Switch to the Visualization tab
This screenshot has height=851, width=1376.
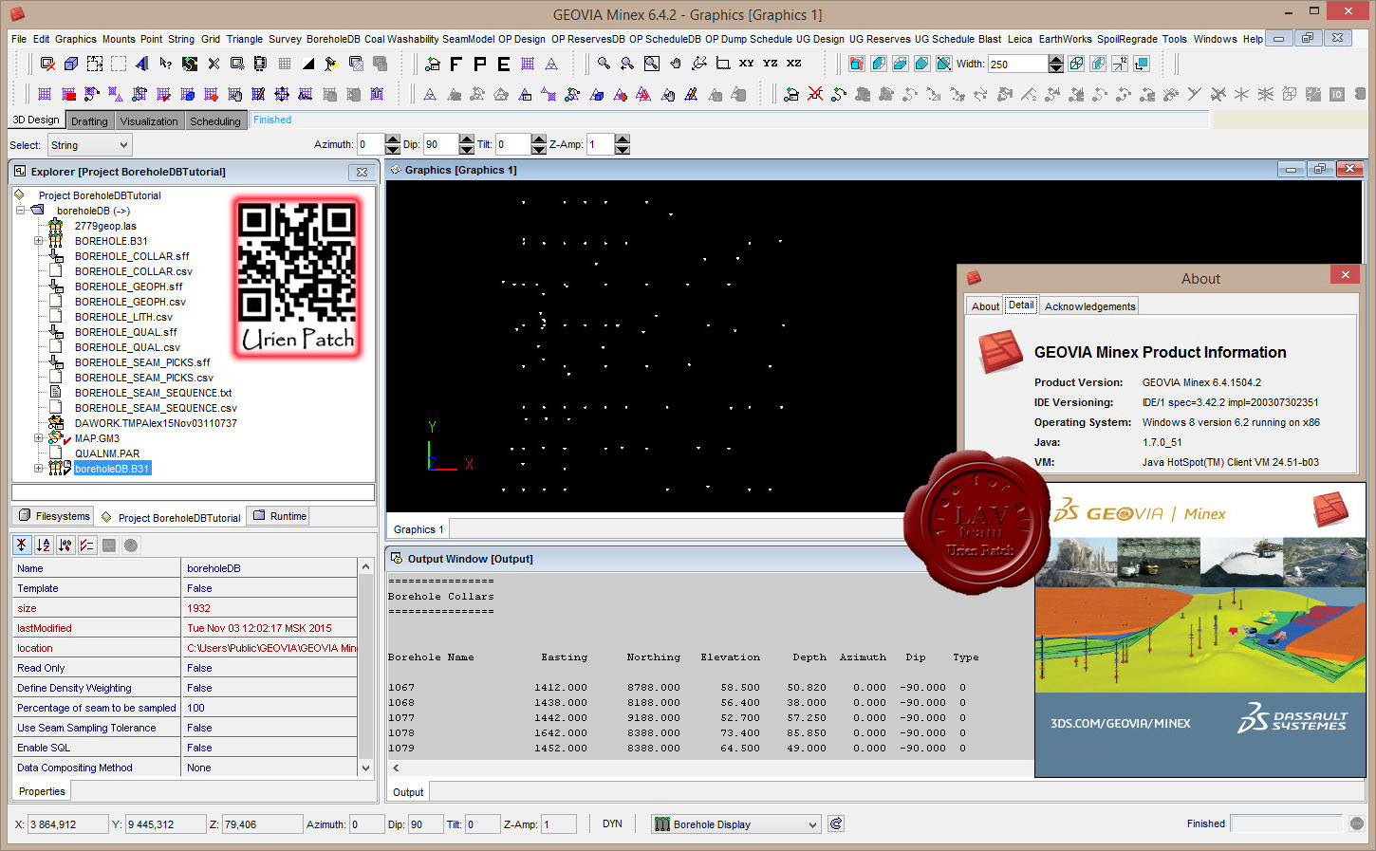(x=149, y=121)
